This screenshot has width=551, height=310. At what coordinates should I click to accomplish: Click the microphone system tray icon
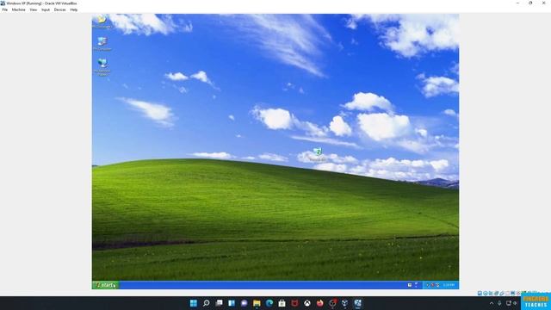499,303
